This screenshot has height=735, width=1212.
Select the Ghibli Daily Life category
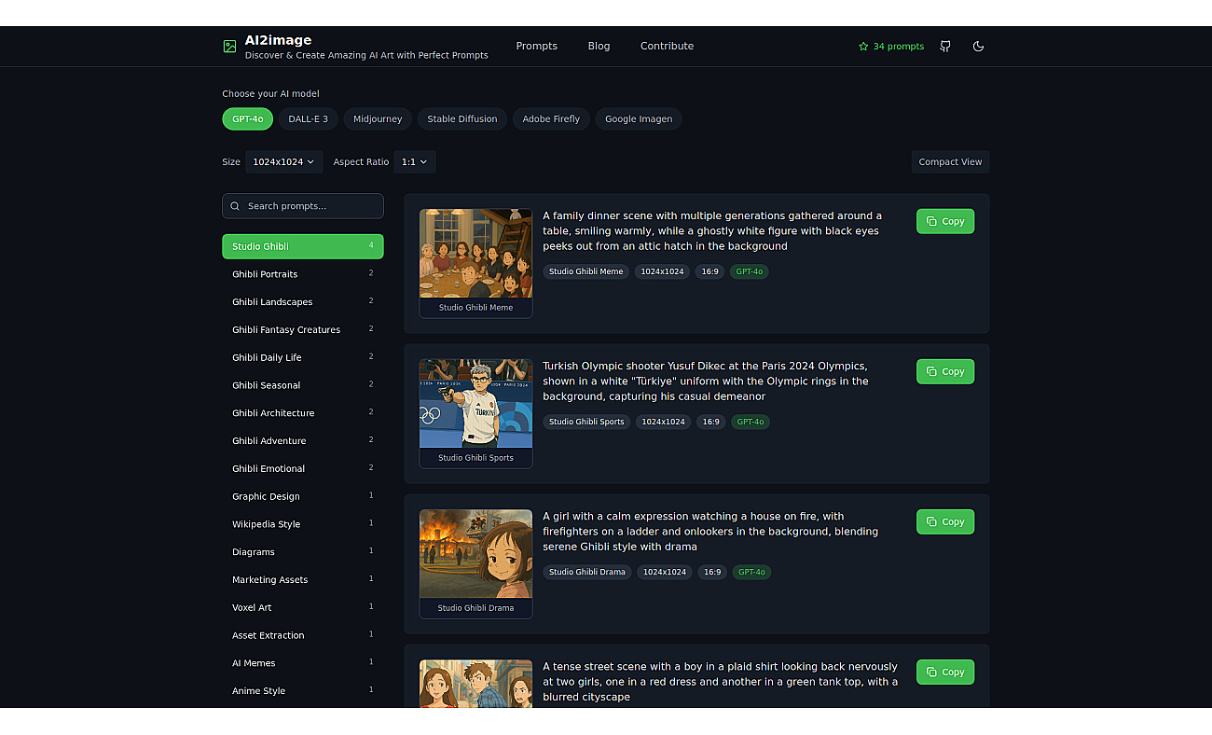(x=303, y=357)
